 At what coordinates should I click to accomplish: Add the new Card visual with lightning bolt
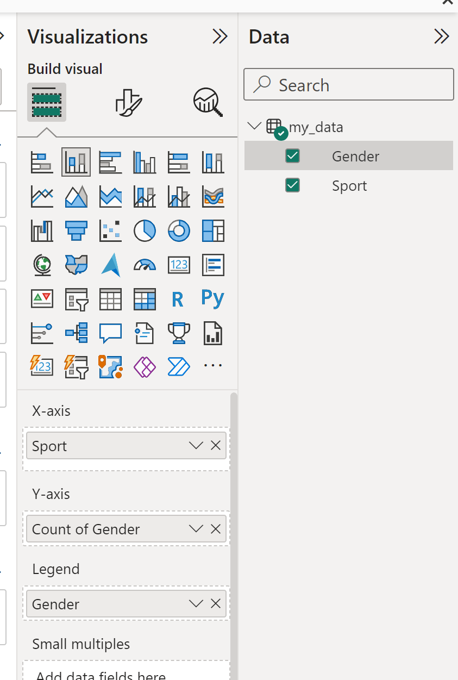coord(42,366)
